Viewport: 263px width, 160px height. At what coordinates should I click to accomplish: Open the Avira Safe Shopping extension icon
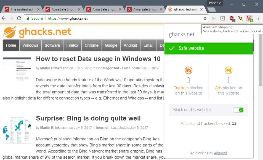(x=249, y=18)
